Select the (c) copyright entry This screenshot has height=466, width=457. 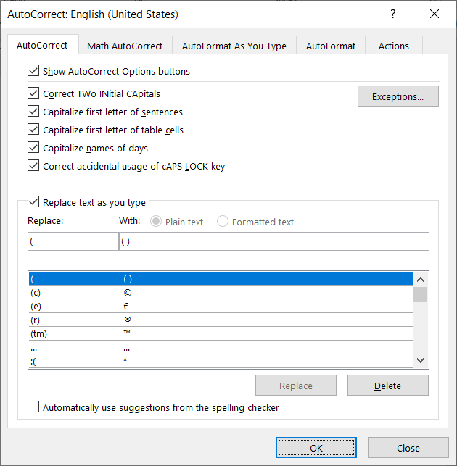[x=221, y=293]
